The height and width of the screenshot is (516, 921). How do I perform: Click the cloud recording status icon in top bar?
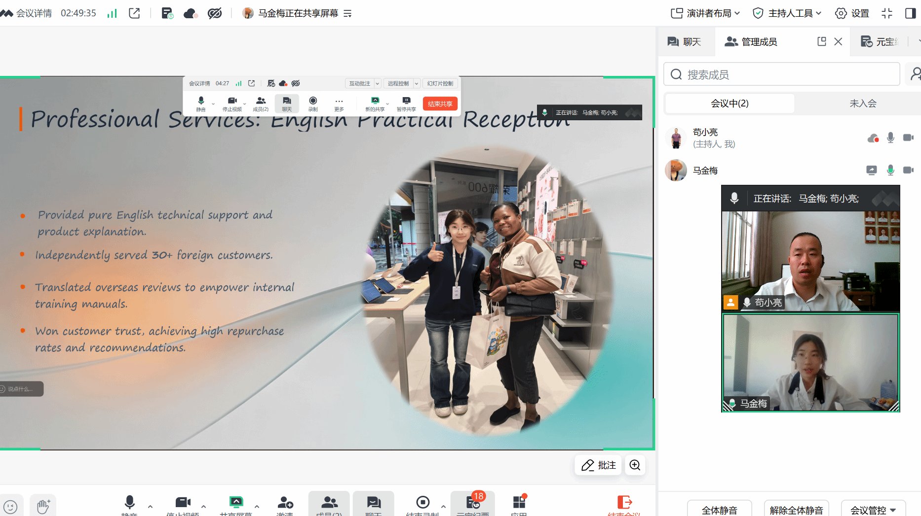coord(191,13)
